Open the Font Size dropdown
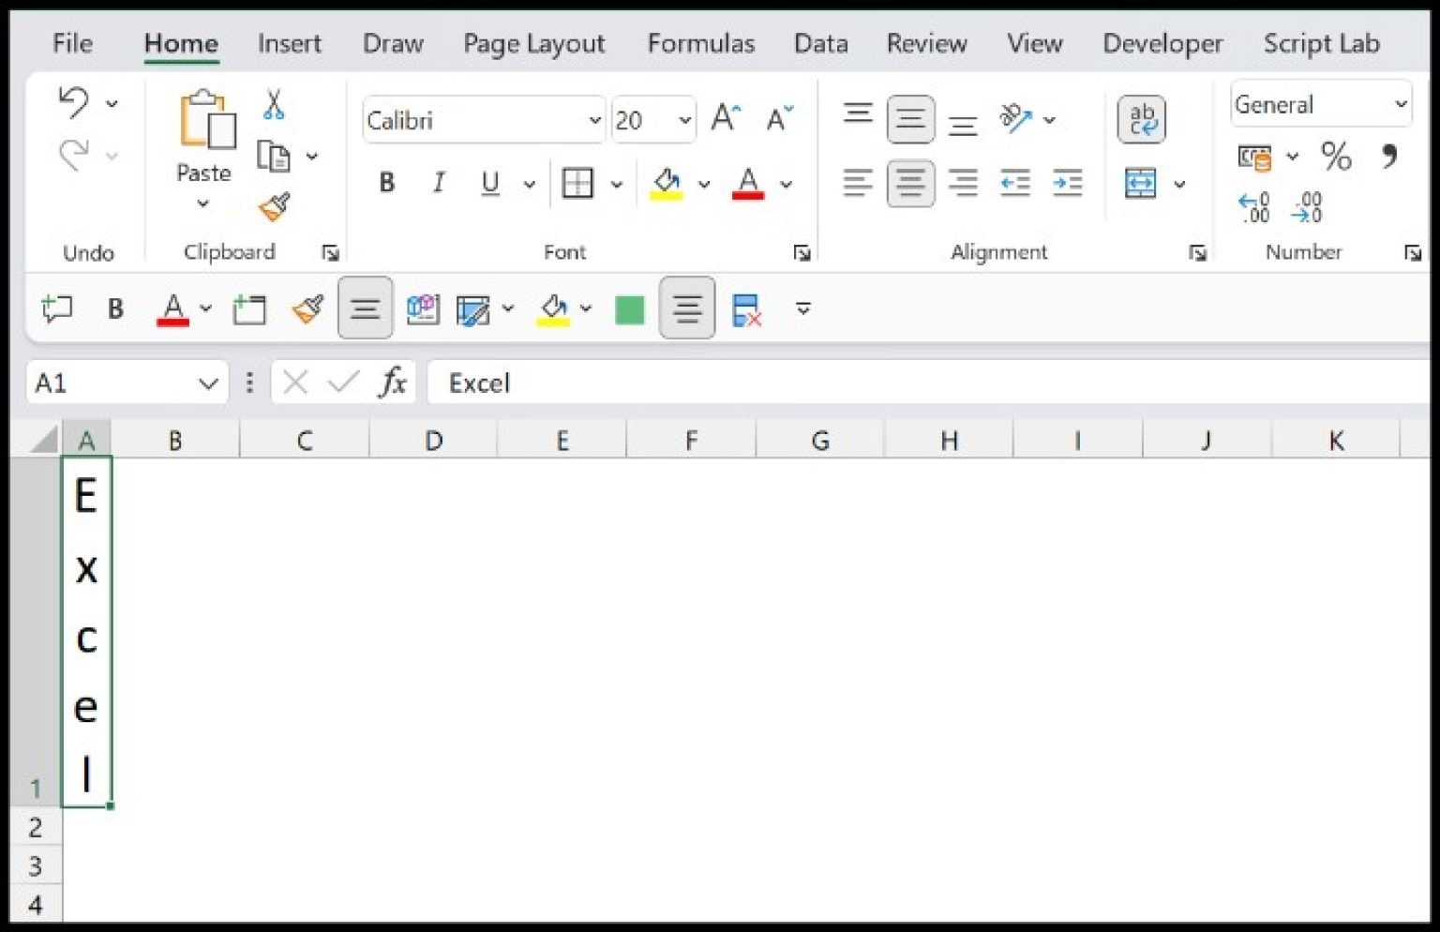1440x932 pixels. pyautogui.click(x=684, y=120)
